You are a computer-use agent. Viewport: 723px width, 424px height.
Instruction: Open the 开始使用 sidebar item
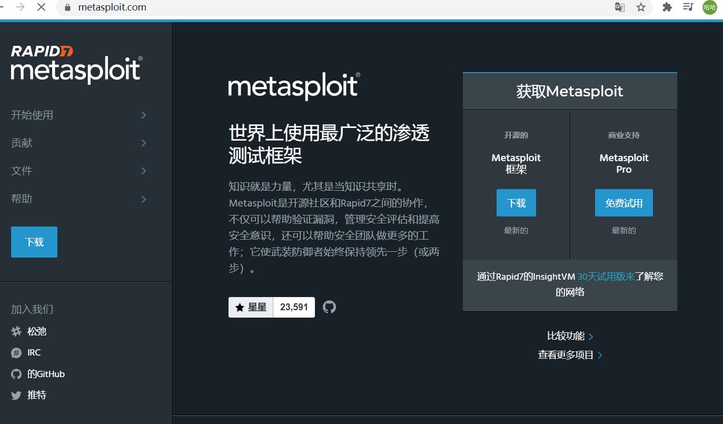32,115
